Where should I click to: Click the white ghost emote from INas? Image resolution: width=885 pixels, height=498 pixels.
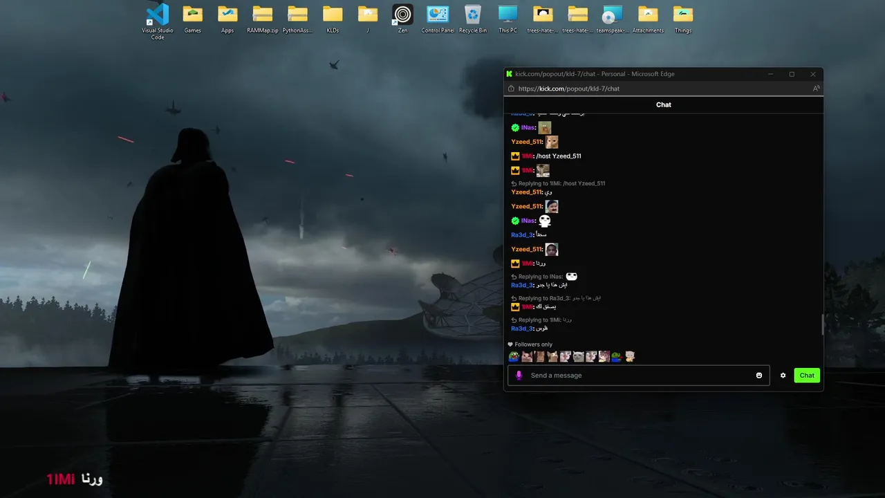545,221
